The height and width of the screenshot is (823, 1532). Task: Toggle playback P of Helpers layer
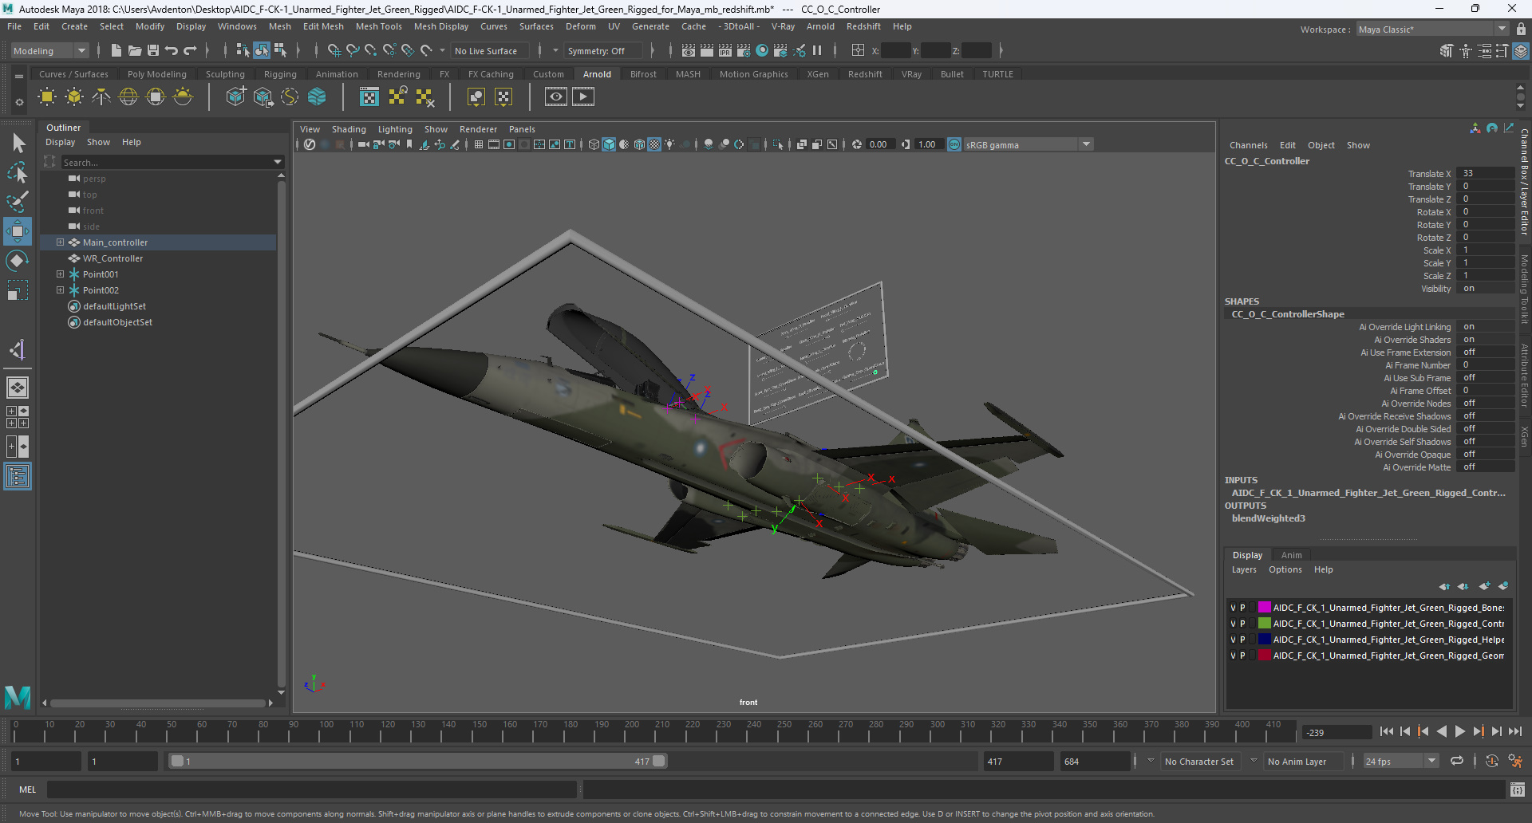pos(1242,640)
